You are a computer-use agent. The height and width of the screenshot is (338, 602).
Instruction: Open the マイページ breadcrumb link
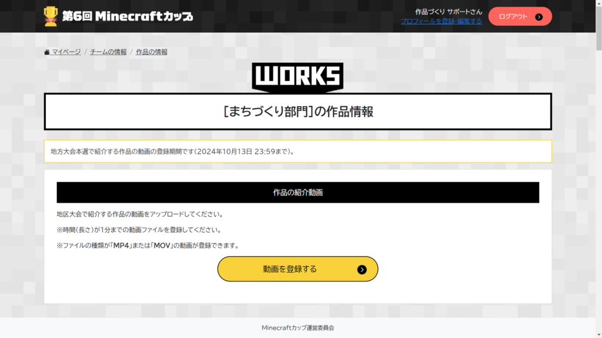coord(66,52)
